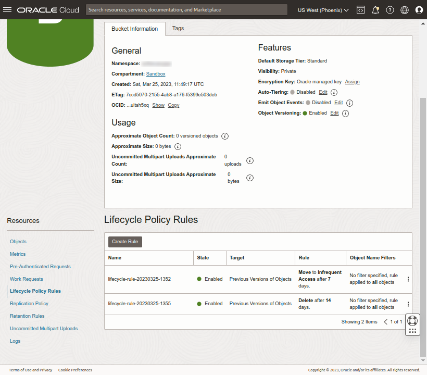The image size is (427, 375).
Task: Open the Help question mark menu
Action: (x=390, y=9)
